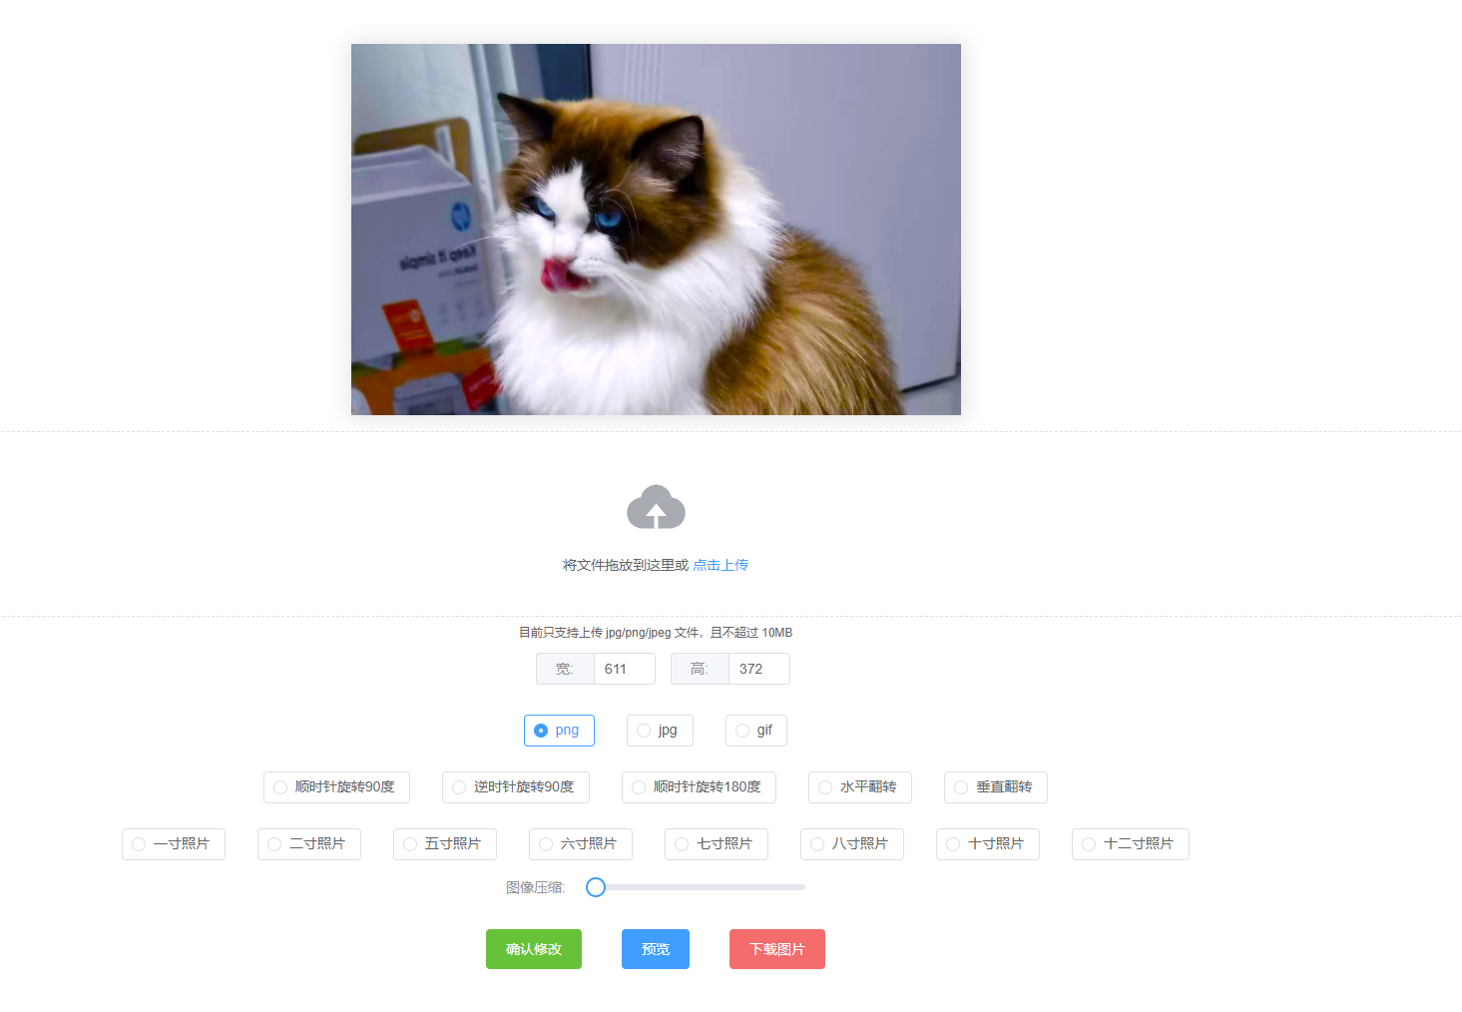Edit the width (宽) input field
The height and width of the screenshot is (1012, 1462).
[624, 669]
